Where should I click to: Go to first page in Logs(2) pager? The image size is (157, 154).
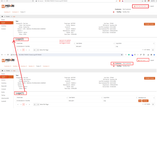18,50
